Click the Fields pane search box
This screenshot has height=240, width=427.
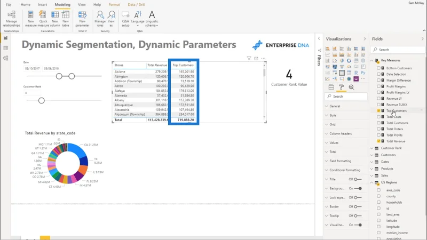coord(398,50)
